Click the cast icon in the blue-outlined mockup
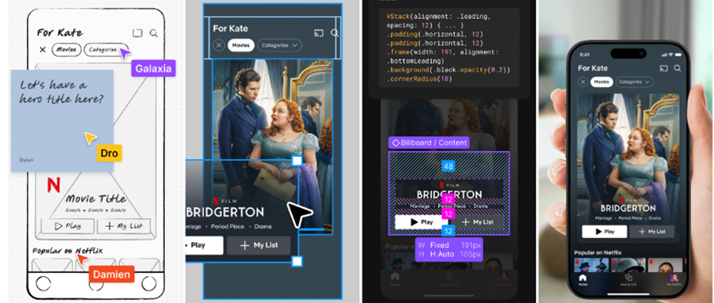Screen dimensions: 714x303 319,32
